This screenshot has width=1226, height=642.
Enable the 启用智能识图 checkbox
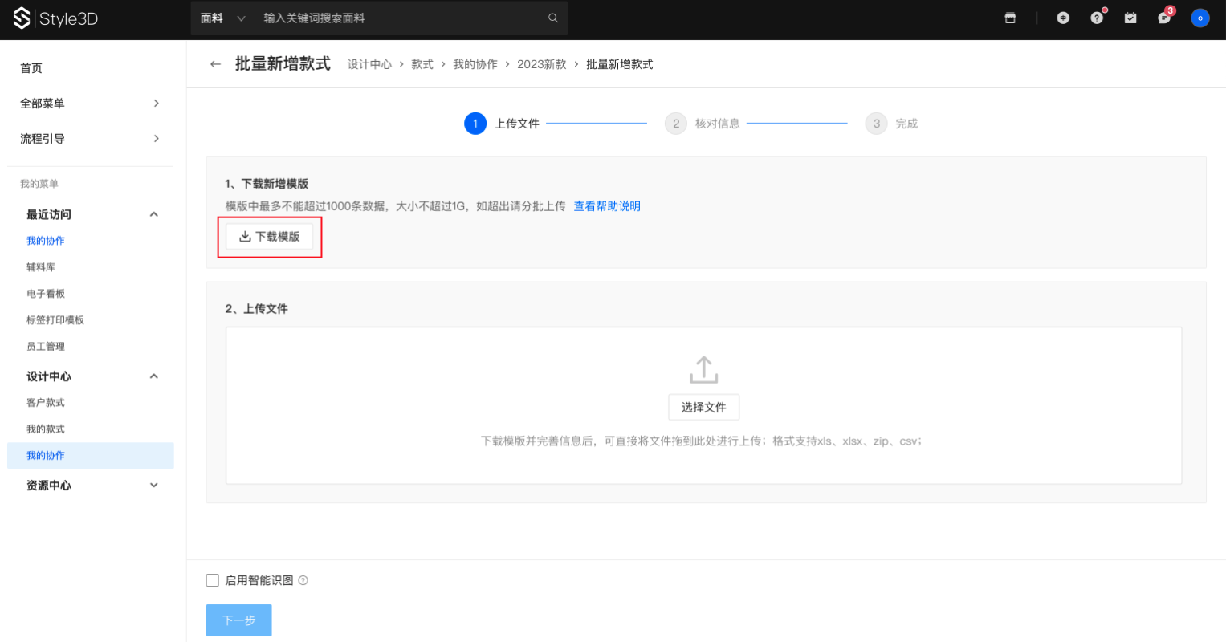pyautogui.click(x=213, y=580)
